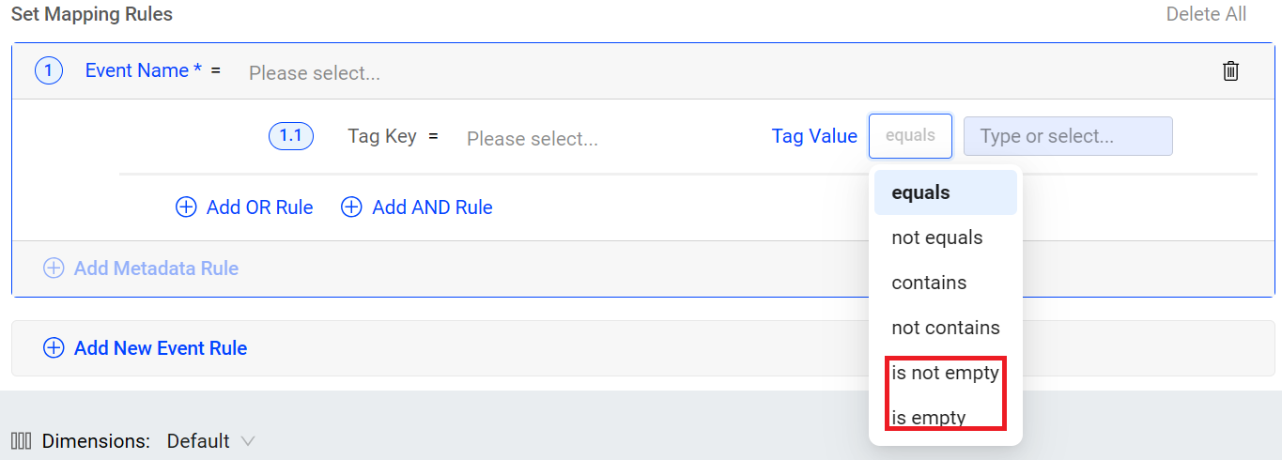Select the 'contains' operator option
This screenshot has height=460, width=1282.
(929, 283)
